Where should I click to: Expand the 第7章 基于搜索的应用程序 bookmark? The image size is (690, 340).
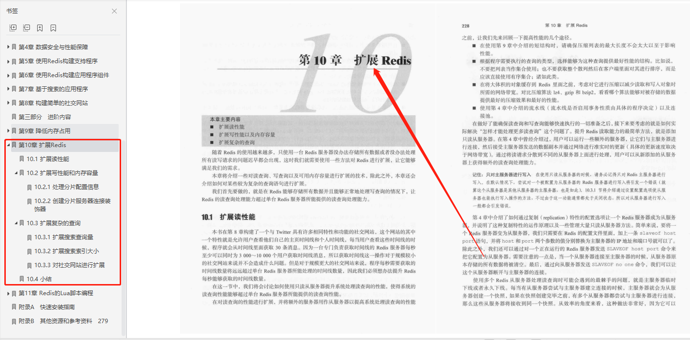(x=8, y=89)
